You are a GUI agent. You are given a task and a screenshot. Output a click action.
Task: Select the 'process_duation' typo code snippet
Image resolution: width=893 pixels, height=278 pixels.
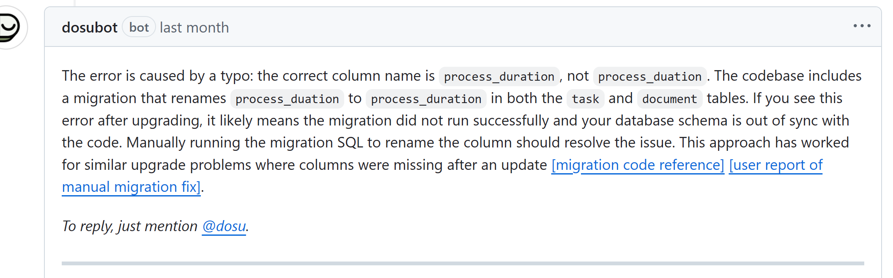(x=649, y=76)
